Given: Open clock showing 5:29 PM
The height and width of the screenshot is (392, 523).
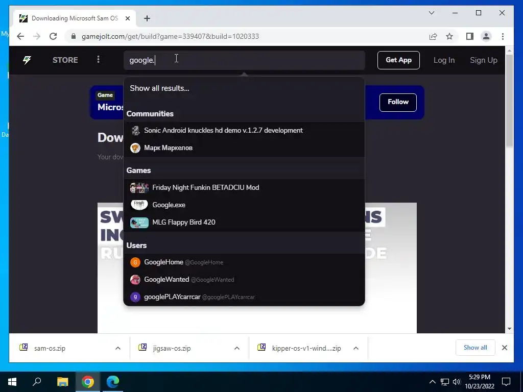Looking at the screenshot, I should [x=479, y=382].
